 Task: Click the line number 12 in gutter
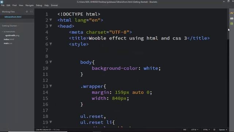[45, 80]
